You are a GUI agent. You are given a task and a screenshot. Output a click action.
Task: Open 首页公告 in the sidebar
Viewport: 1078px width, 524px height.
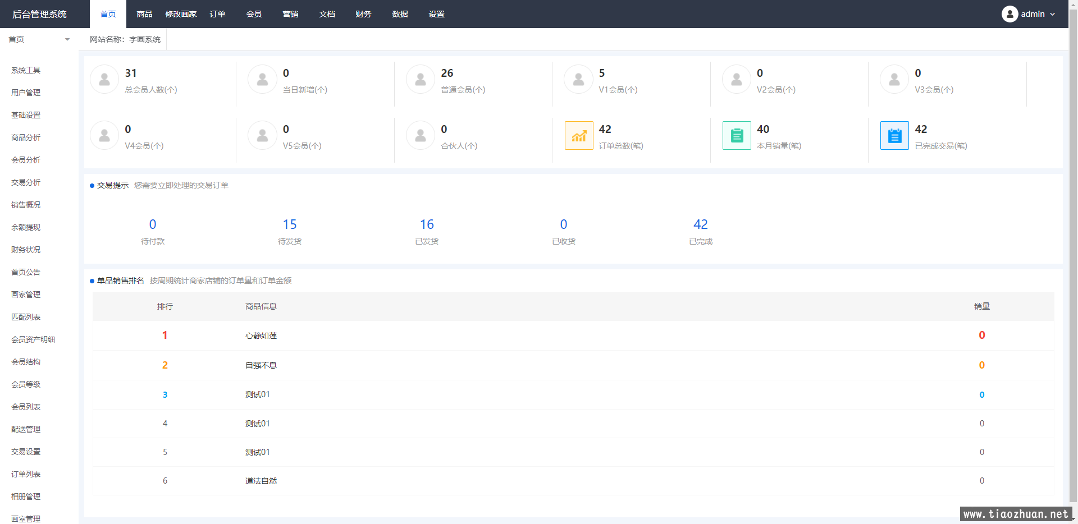(x=26, y=272)
